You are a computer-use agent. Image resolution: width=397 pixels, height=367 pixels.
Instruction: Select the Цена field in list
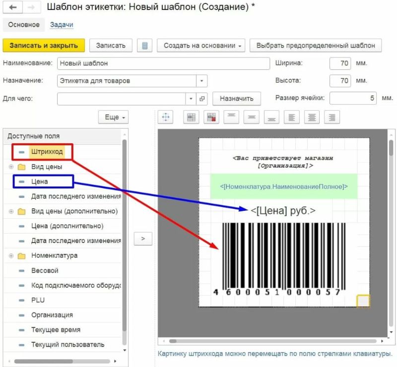pyautogui.click(x=40, y=182)
